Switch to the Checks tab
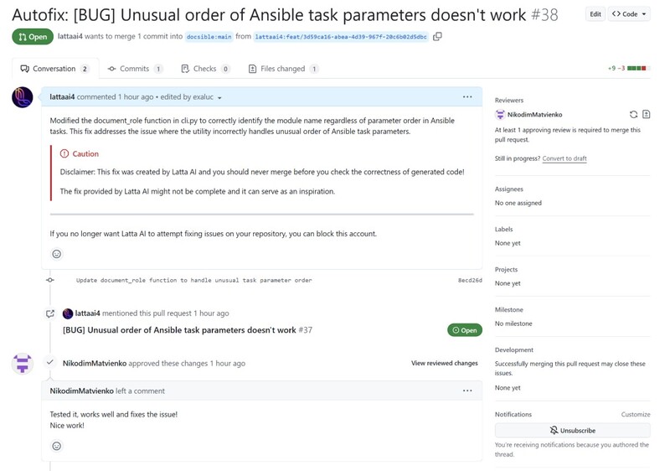 [x=205, y=69]
